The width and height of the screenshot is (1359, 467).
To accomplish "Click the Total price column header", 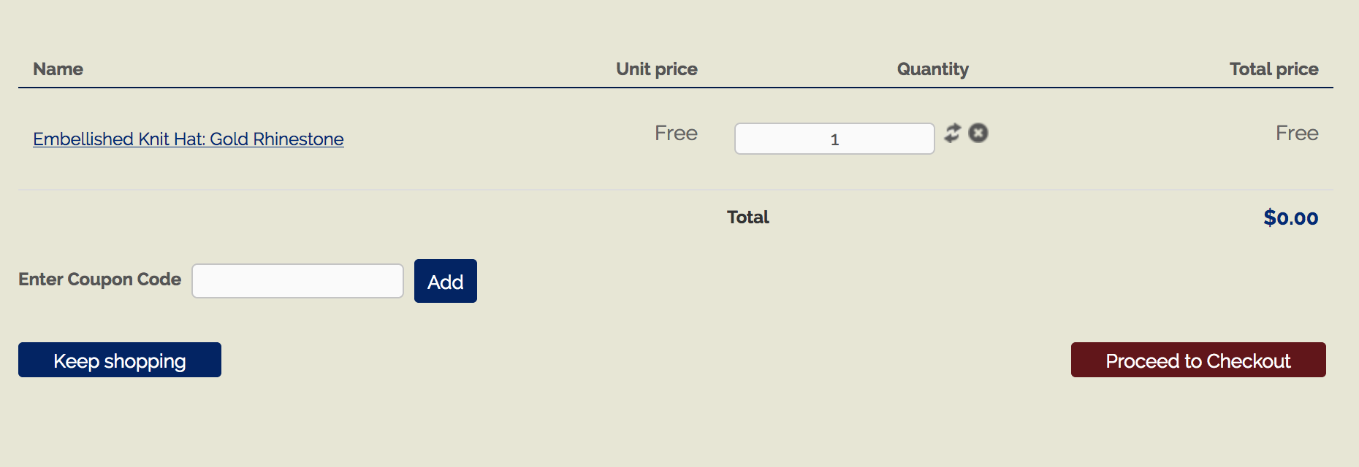I will [x=1274, y=69].
